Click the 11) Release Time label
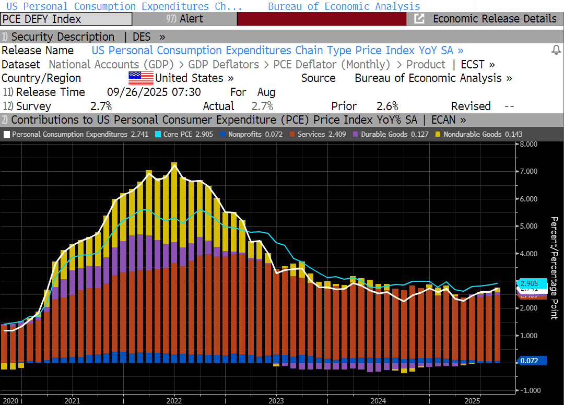Image resolution: width=564 pixels, height=405 pixels. (x=44, y=92)
